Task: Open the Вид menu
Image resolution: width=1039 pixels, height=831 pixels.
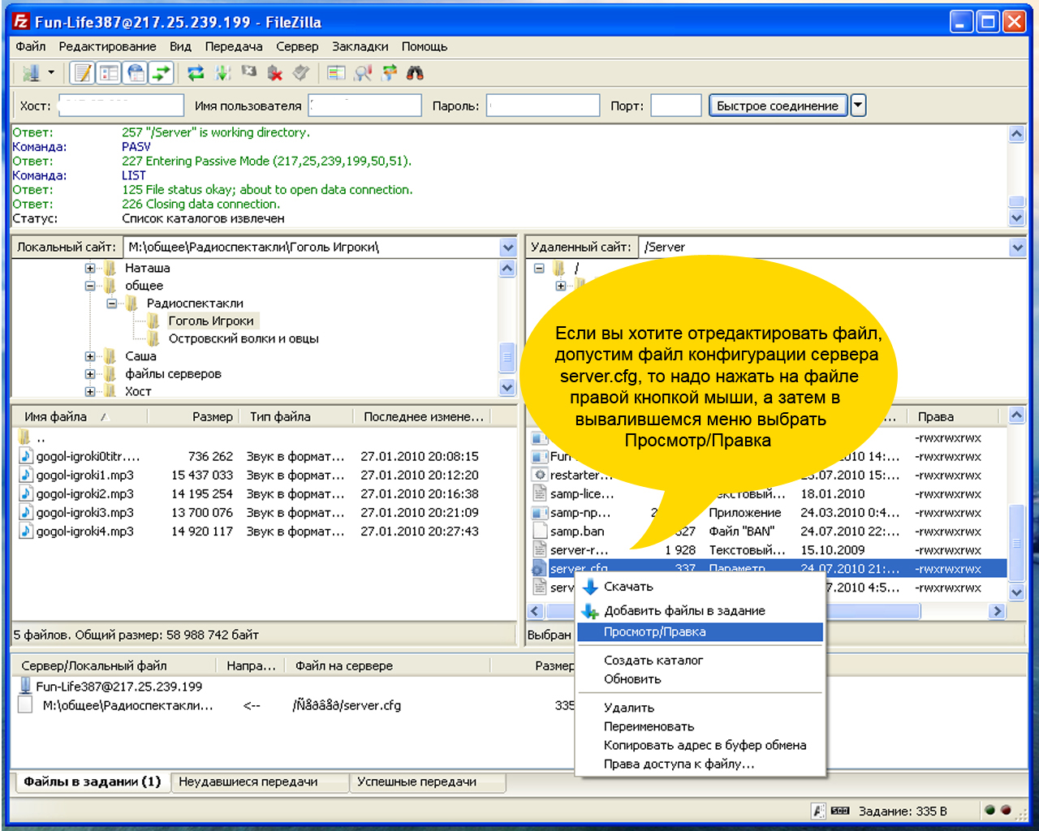Action: 180,46
